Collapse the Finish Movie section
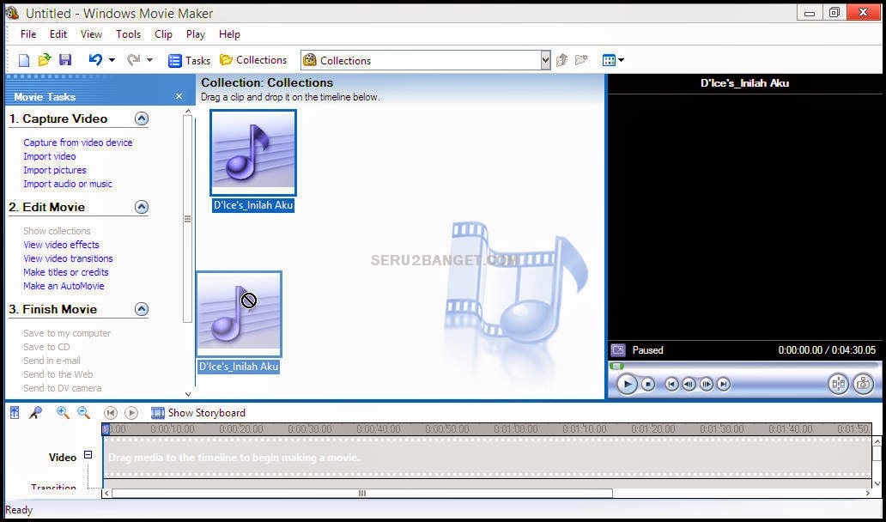The height and width of the screenshot is (522, 886). [x=142, y=310]
